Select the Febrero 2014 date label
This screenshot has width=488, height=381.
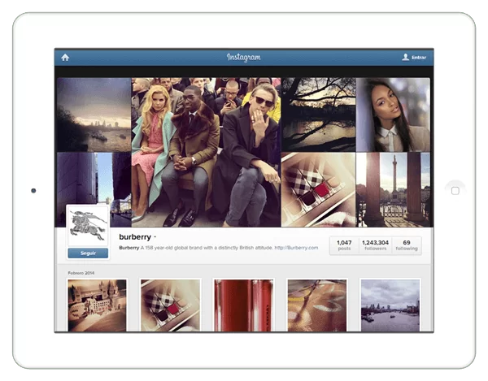[x=81, y=273]
